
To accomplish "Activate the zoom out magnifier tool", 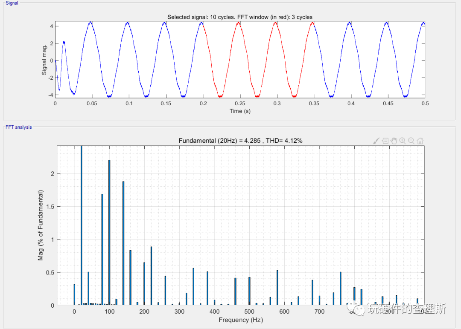I will coord(411,141).
